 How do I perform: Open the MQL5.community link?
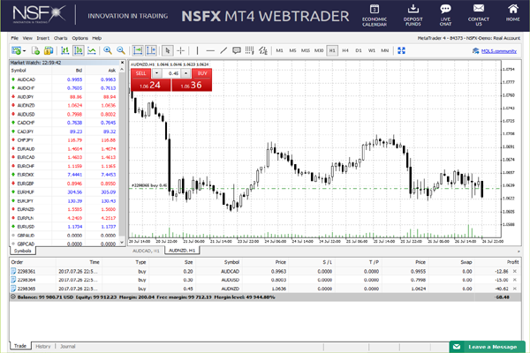[498, 51]
